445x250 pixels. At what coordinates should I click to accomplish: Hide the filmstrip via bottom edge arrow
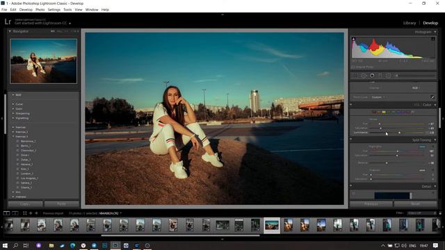pyautogui.click(x=222, y=239)
